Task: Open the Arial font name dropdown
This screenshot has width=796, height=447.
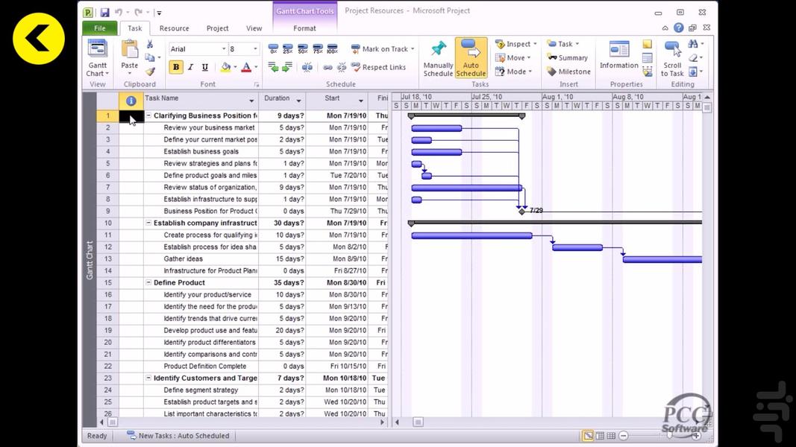Action: click(223, 49)
